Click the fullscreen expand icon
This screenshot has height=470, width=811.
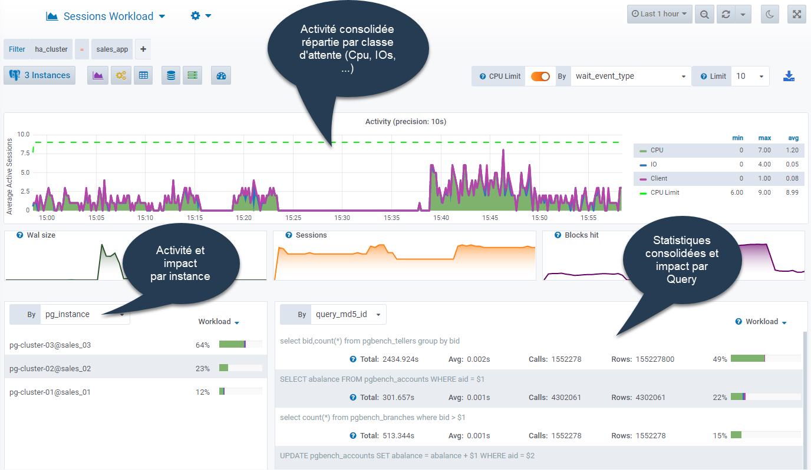797,14
